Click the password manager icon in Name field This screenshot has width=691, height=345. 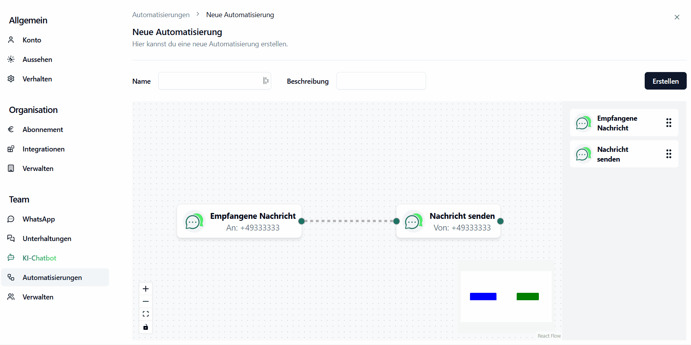266,81
